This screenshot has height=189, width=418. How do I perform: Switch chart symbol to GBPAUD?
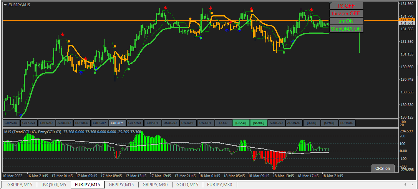pos(11,123)
